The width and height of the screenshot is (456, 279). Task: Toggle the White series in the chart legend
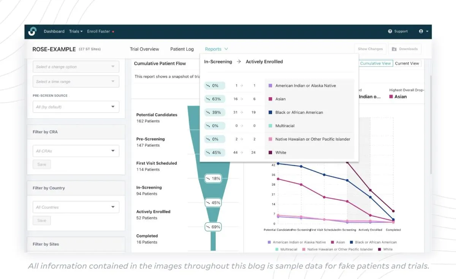386,249
